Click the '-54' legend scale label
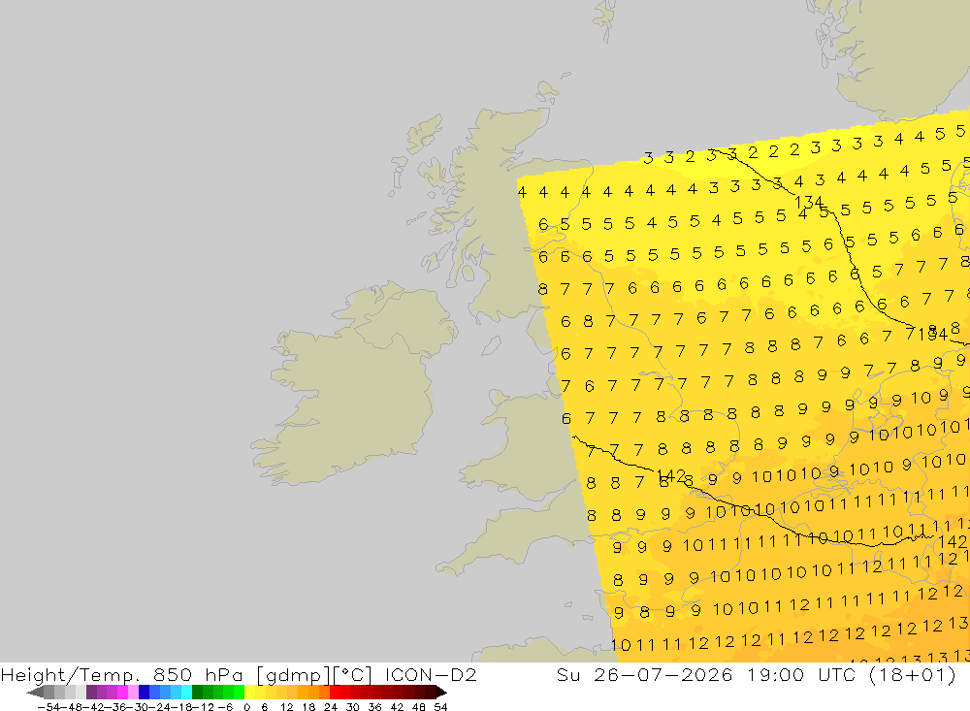970x711 pixels. [48, 707]
